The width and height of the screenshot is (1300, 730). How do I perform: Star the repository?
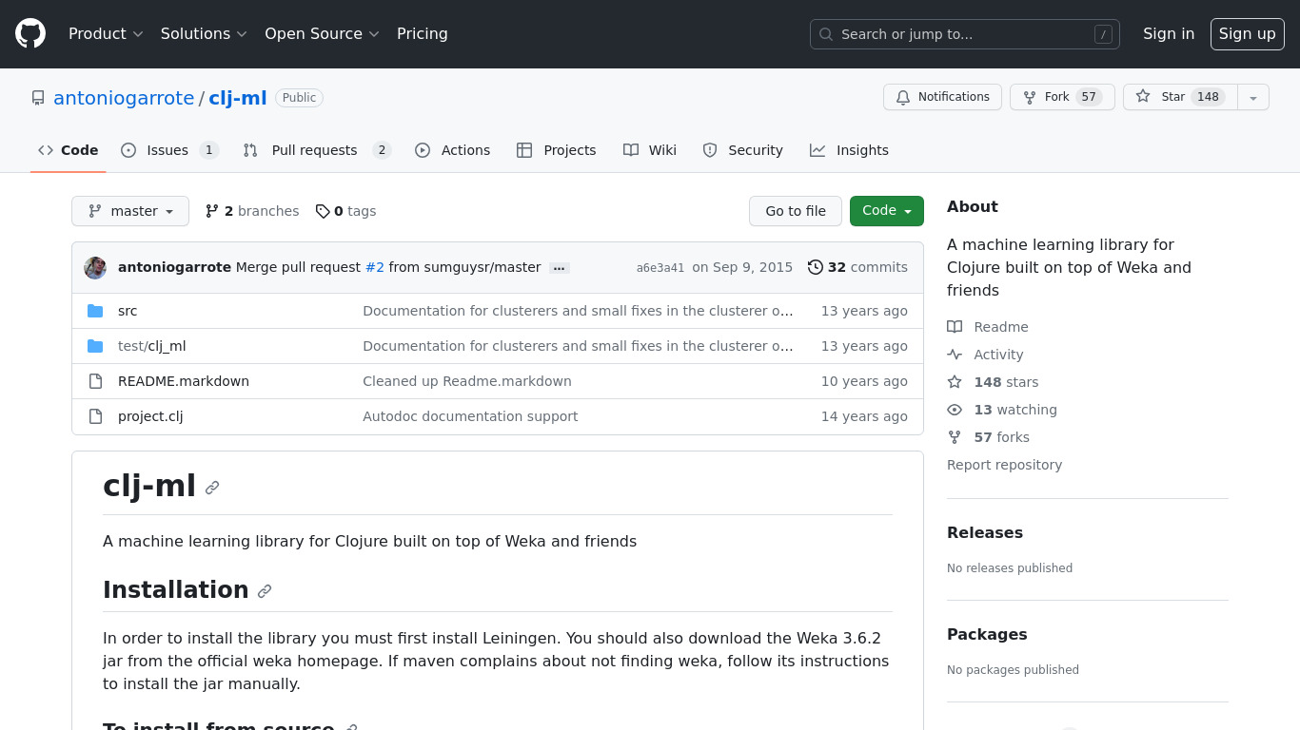(x=1180, y=97)
